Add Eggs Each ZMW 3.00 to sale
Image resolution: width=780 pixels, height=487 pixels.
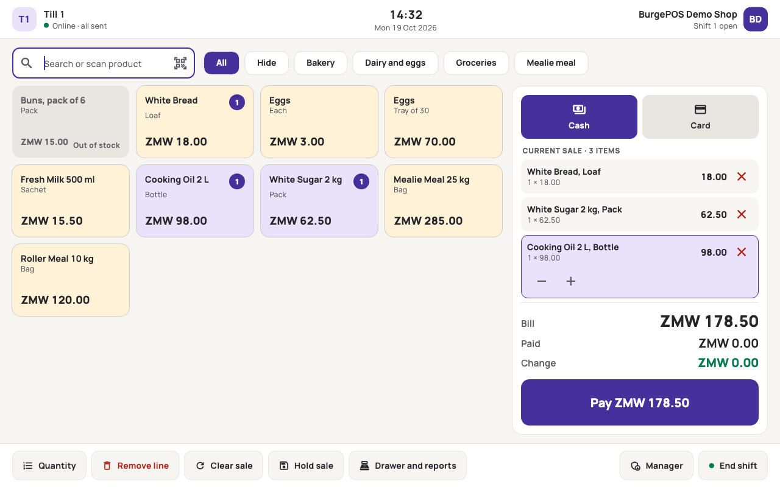tap(319, 122)
